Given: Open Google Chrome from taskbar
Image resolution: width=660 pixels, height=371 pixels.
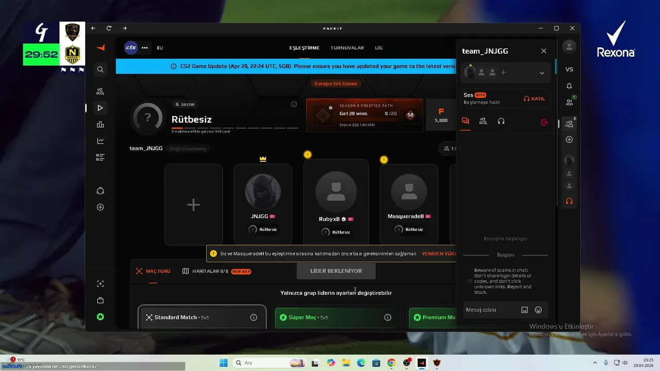Looking at the screenshot, I should coord(391,363).
